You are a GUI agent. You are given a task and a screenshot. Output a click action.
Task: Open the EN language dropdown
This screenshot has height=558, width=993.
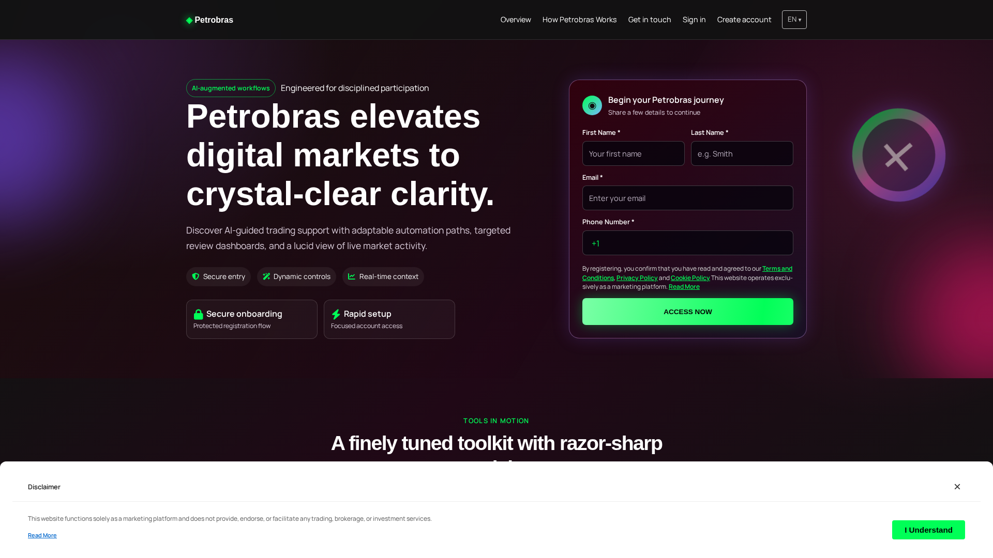[x=794, y=20]
